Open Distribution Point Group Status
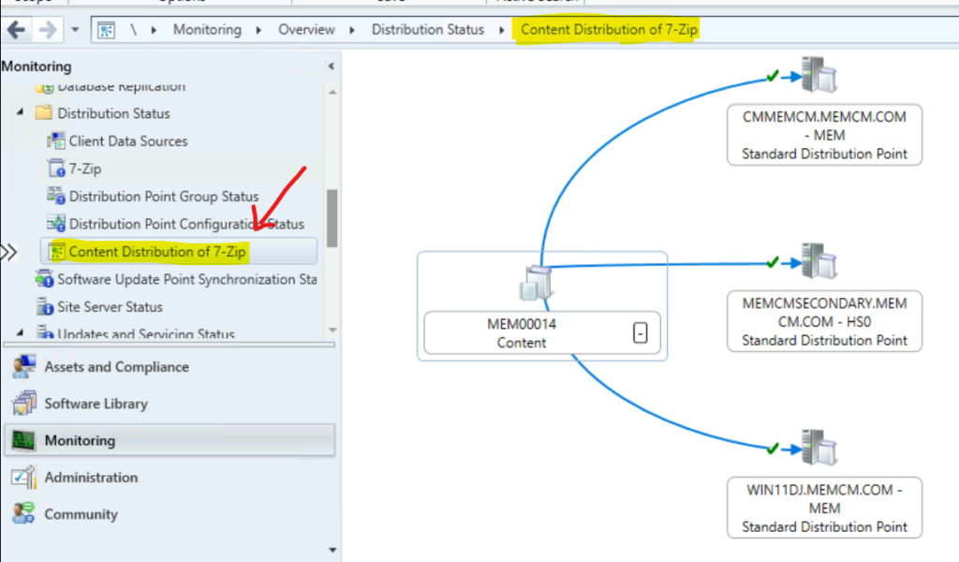The image size is (959, 562). click(x=164, y=197)
